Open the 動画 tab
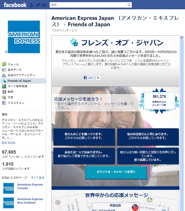Screen dimensions: 185x211 tap(10, 92)
